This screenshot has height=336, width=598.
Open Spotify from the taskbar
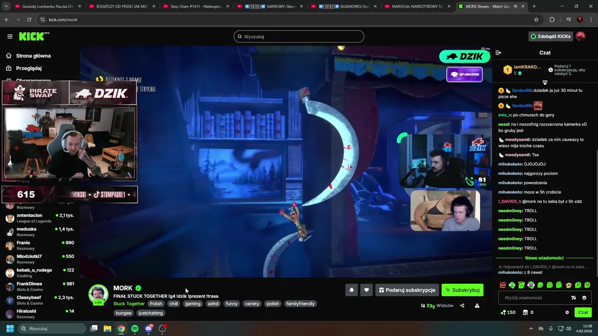pyautogui.click(x=135, y=329)
